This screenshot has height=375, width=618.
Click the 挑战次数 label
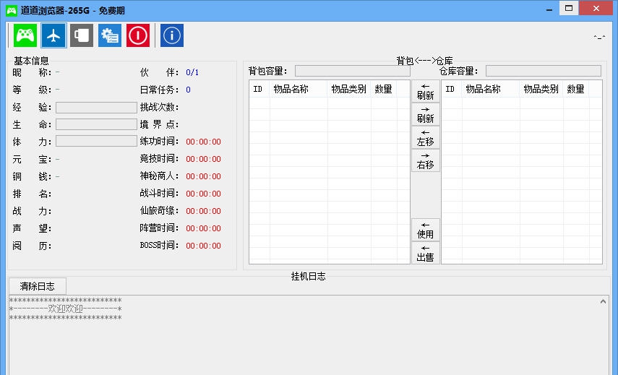point(159,107)
